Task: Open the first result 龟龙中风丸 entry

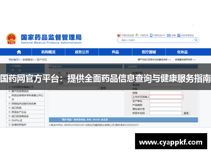Action: pos(94,125)
